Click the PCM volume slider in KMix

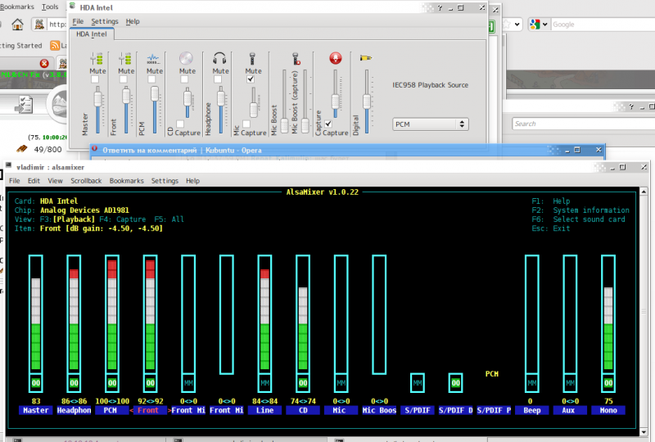point(155,110)
